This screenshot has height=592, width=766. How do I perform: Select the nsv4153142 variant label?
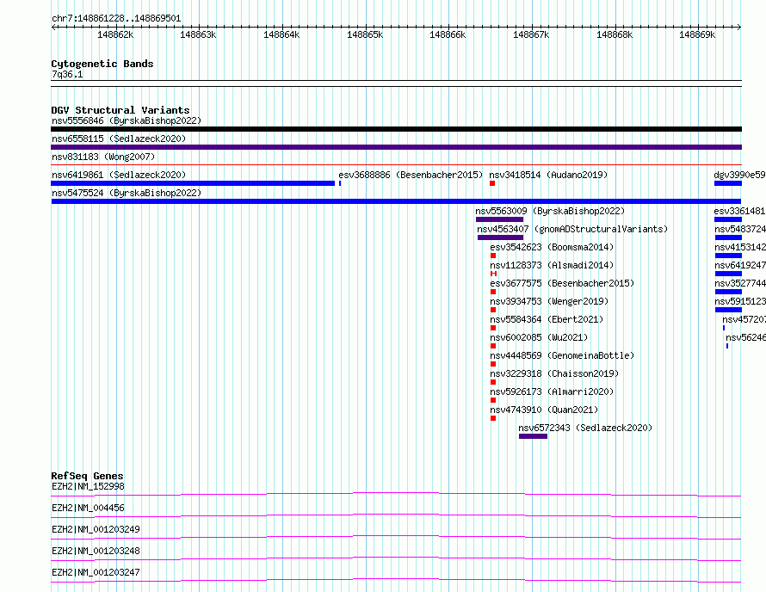[x=740, y=247]
